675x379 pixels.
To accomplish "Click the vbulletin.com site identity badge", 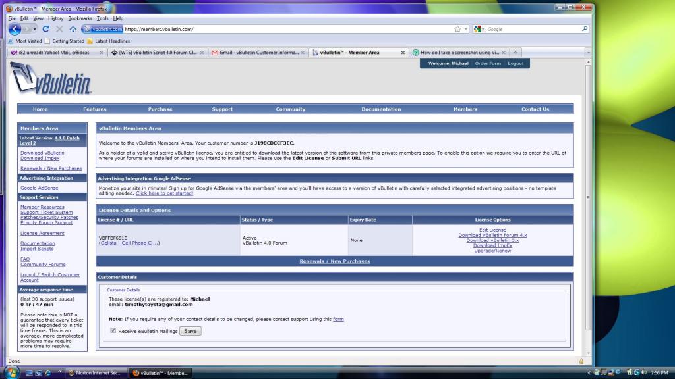I will (x=102, y=29).
